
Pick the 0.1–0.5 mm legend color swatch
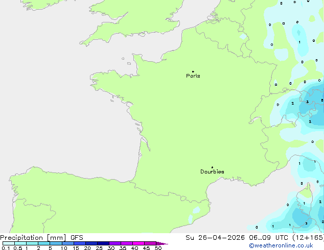tap(9, 243)
